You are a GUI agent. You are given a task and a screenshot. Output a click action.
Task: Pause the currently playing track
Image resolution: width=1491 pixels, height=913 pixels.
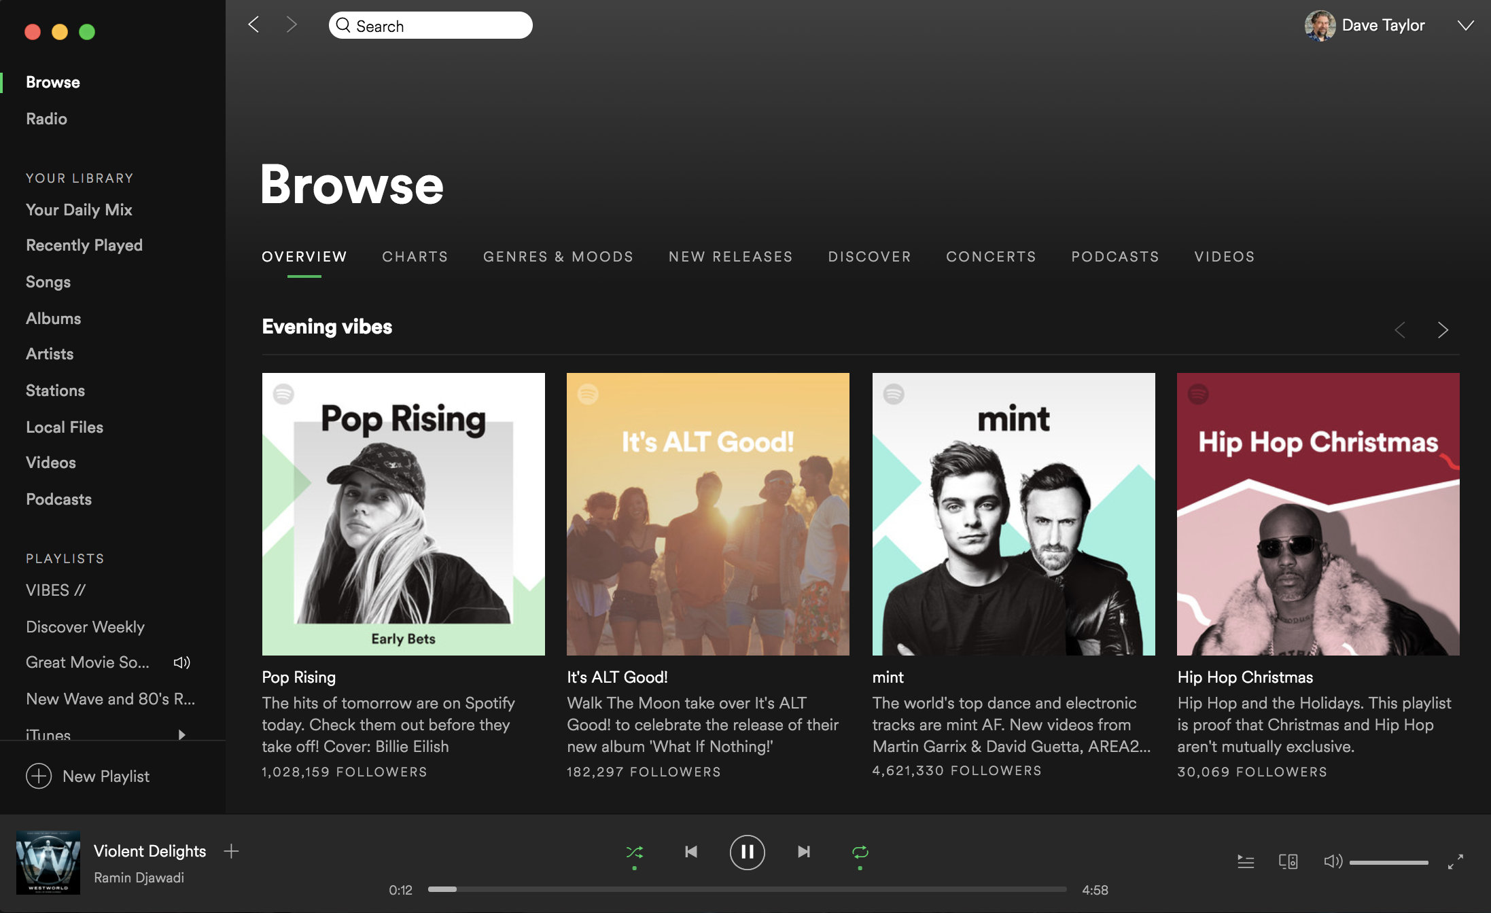point(747,851)
